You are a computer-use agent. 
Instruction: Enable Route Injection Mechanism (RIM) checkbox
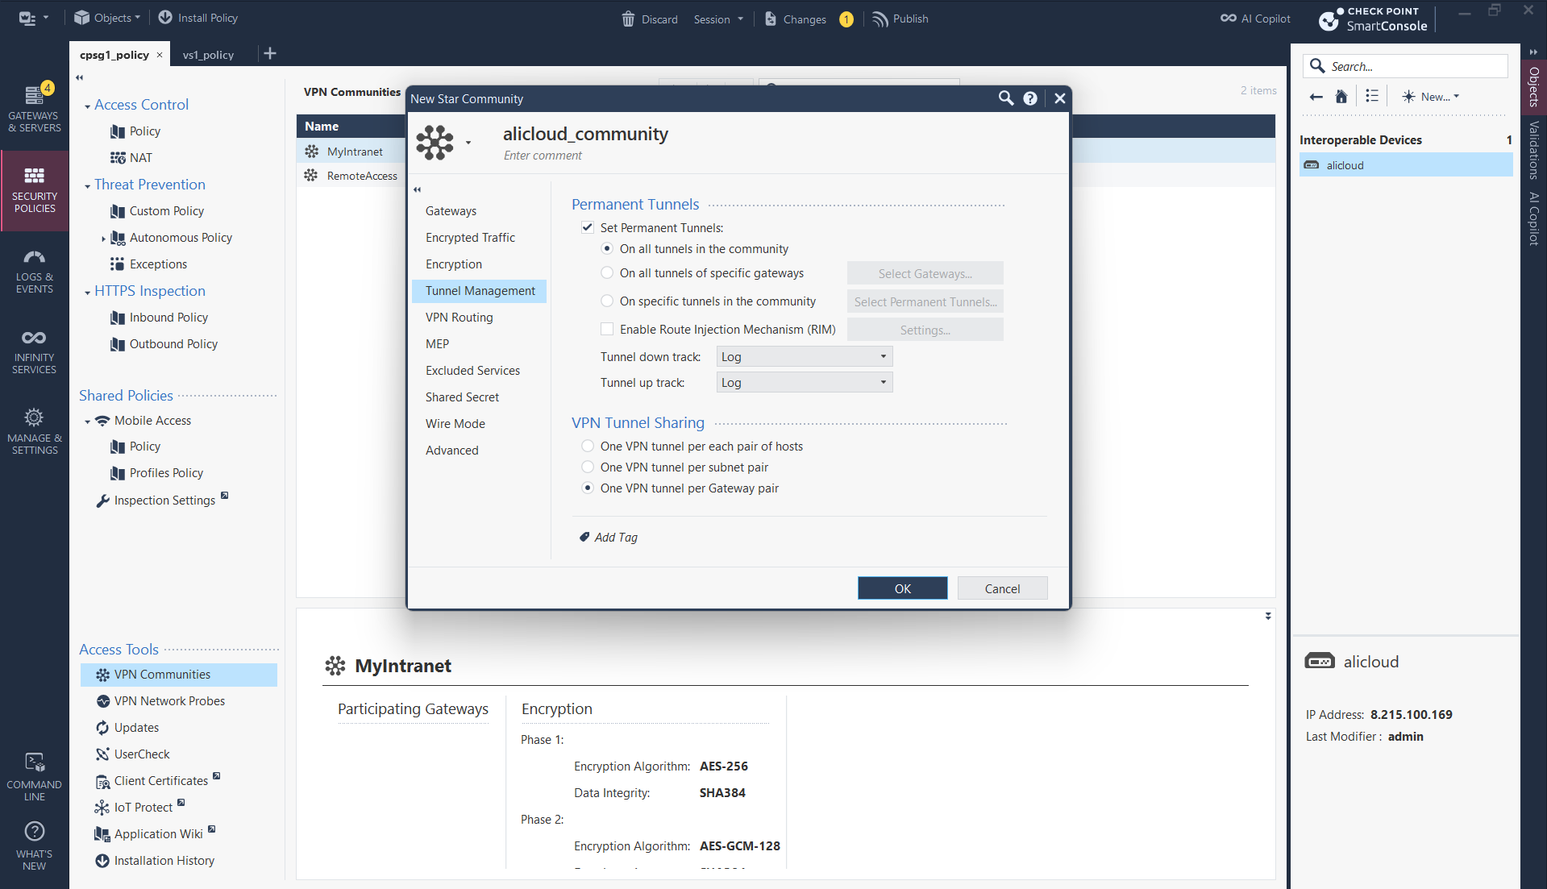tap(607, 330)
